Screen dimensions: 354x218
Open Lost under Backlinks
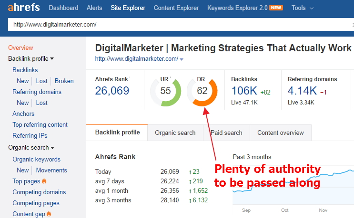[x=42, y=81]
